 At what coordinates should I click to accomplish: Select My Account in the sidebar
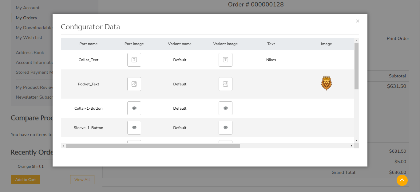click(x=27, y=7)
